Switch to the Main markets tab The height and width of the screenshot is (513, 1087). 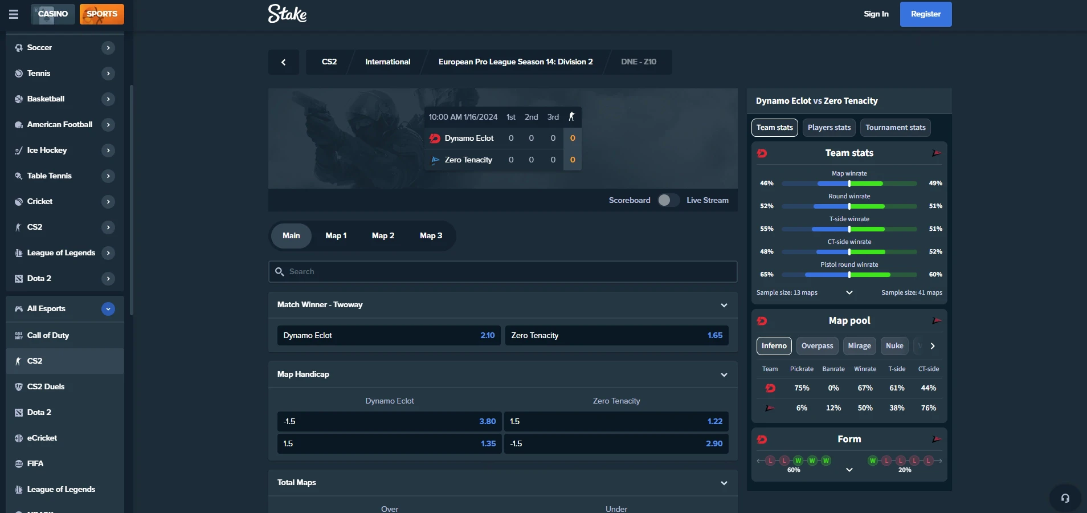[291, 236]
